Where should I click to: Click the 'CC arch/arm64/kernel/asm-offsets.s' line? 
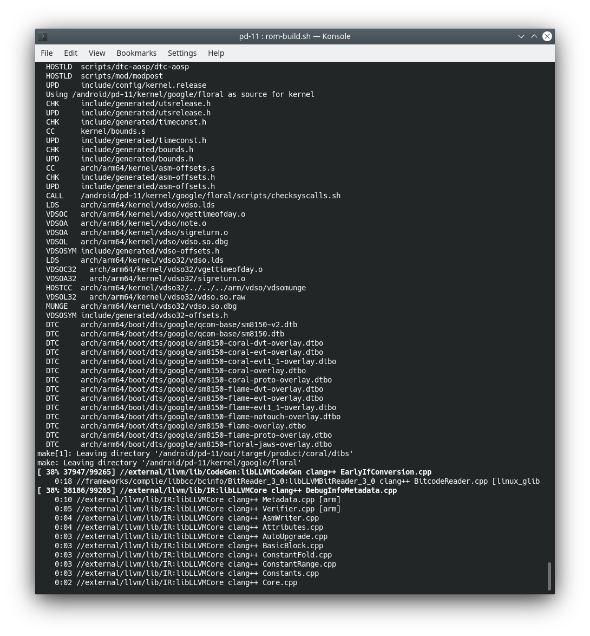pyautogui.click(x=130, y=168)
